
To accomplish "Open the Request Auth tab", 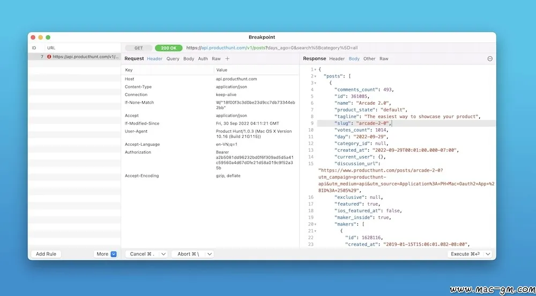I will click(x=203, y=59).
